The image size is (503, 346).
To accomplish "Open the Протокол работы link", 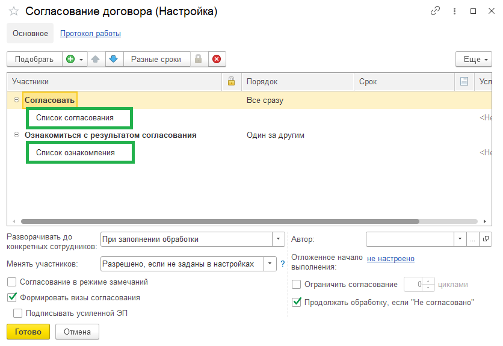I will [90, 33].
